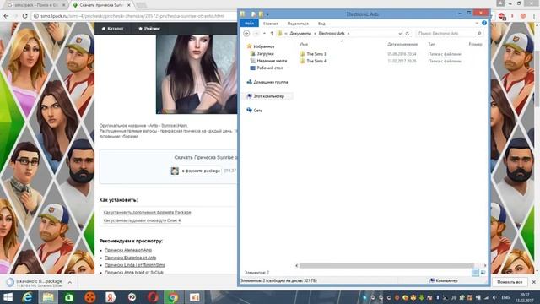This screenshot has width=540, height=304.
Task: Select Рабочий стол in the navigation pane
Action: click(x=270, y=68)
